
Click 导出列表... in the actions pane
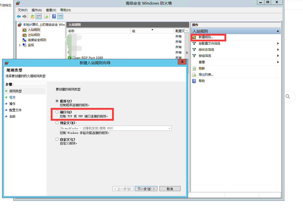pos(206,75)
